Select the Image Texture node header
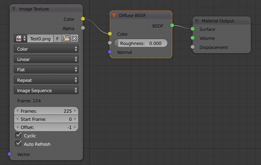This screenshot has width=261, height=165. (46, 9)
